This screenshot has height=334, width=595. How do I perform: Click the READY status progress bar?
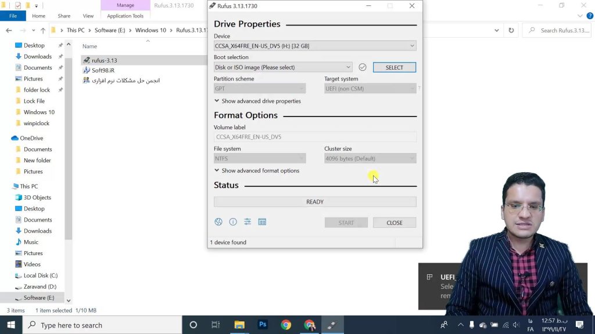tap(315, 202)
